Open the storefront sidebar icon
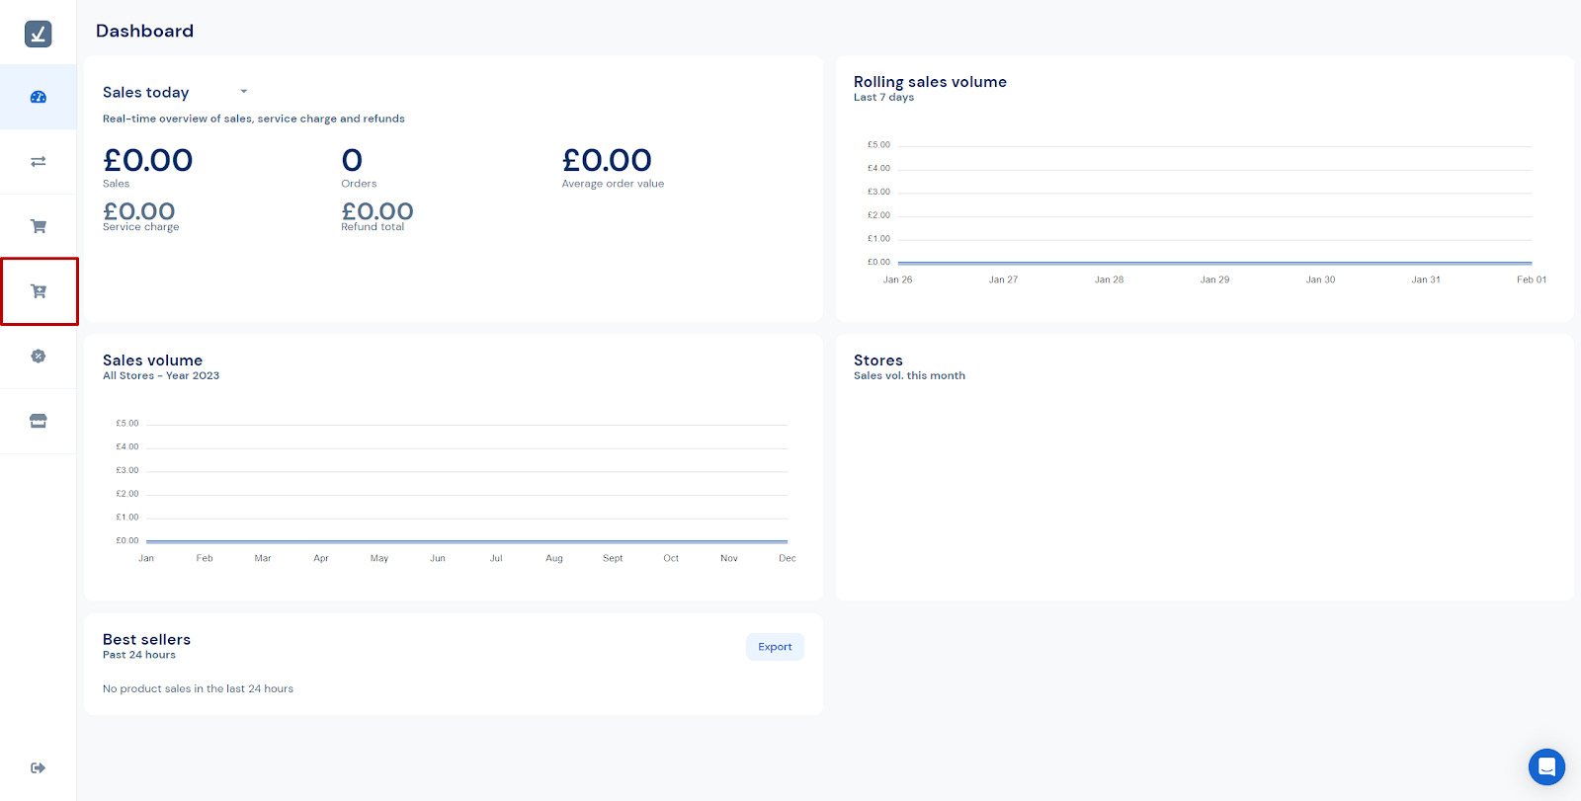Image resolution: width=1581 pixels, height=801 pixels. (39, 421)
